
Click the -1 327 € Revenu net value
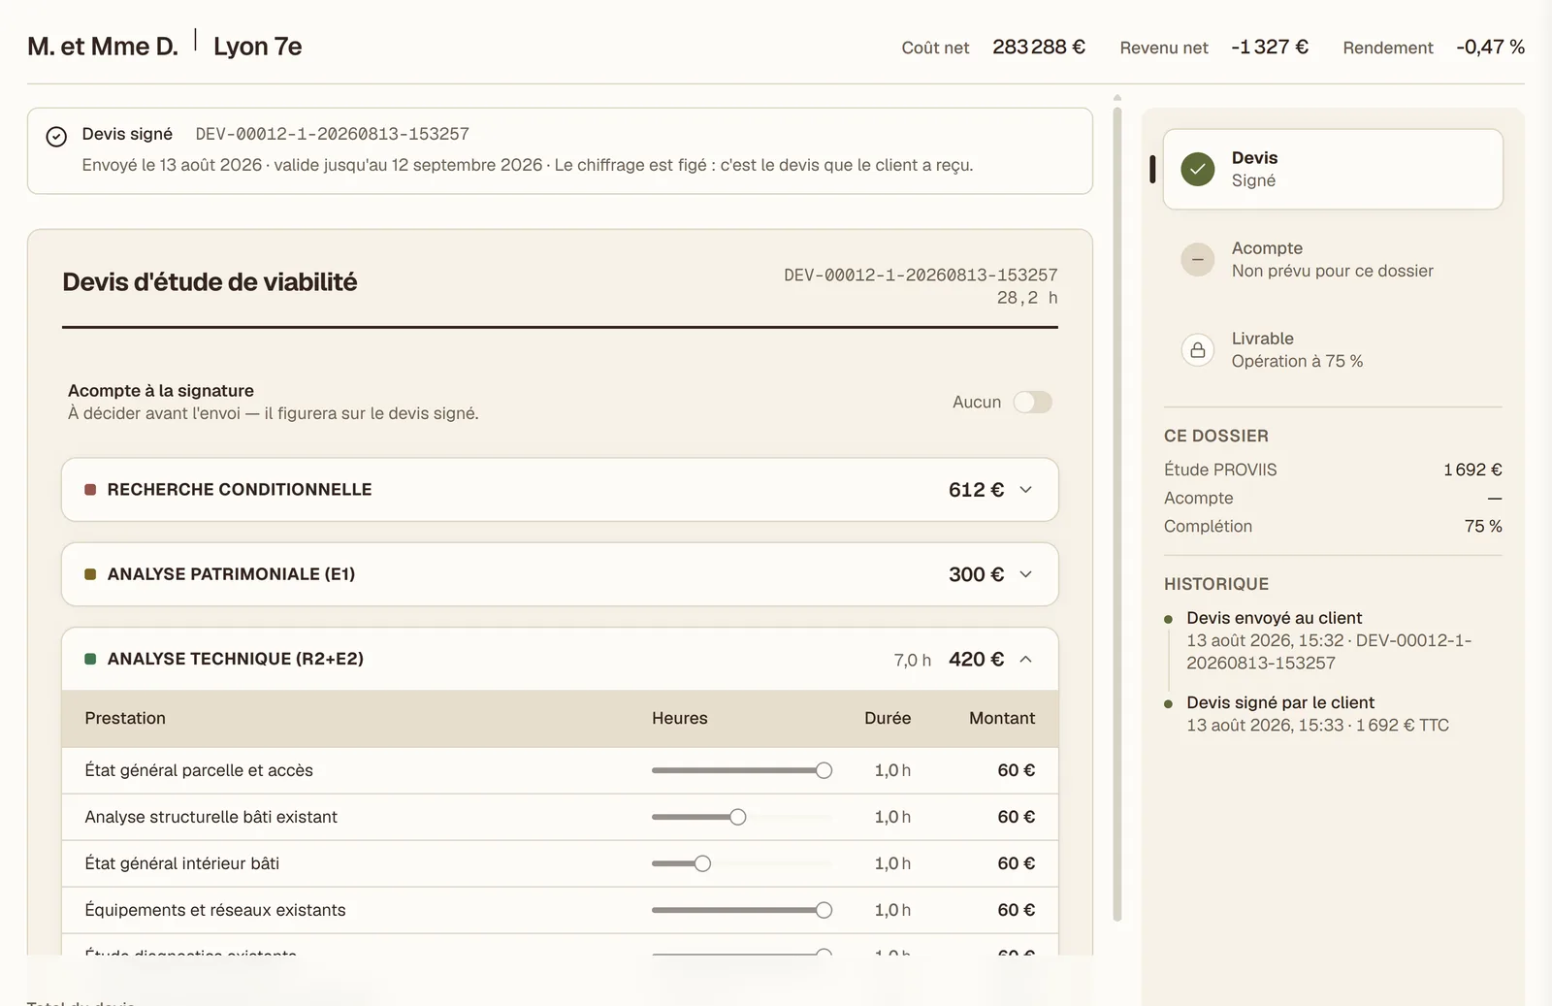click(1270, 47)
